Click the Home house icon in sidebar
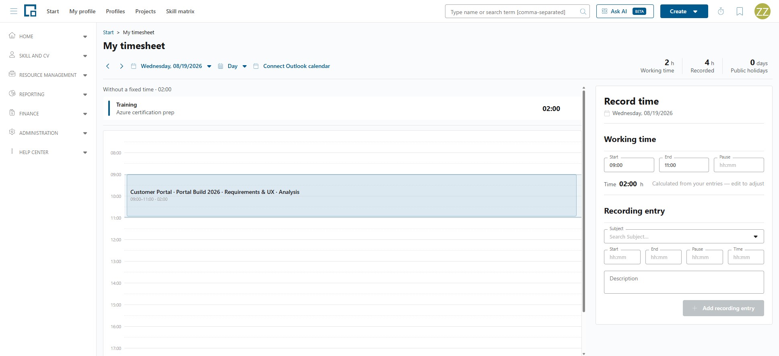 click(12, 35)
